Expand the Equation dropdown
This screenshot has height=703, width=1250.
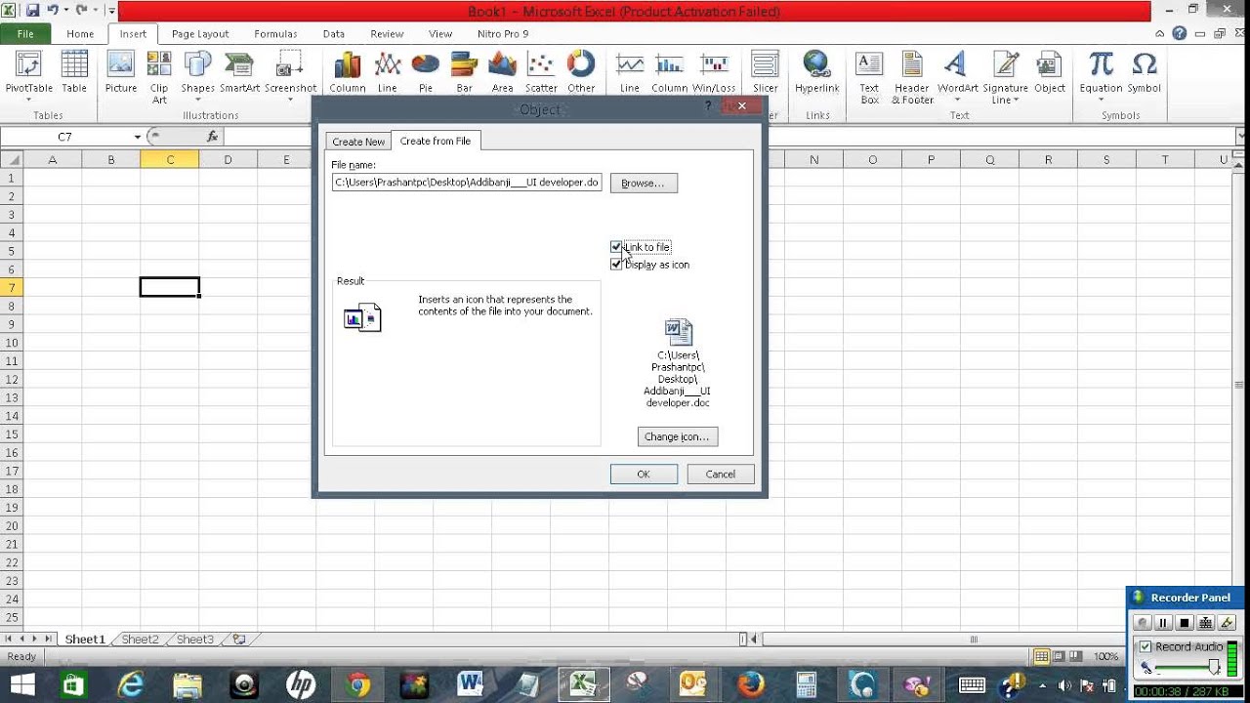(x=1101, y=101)
